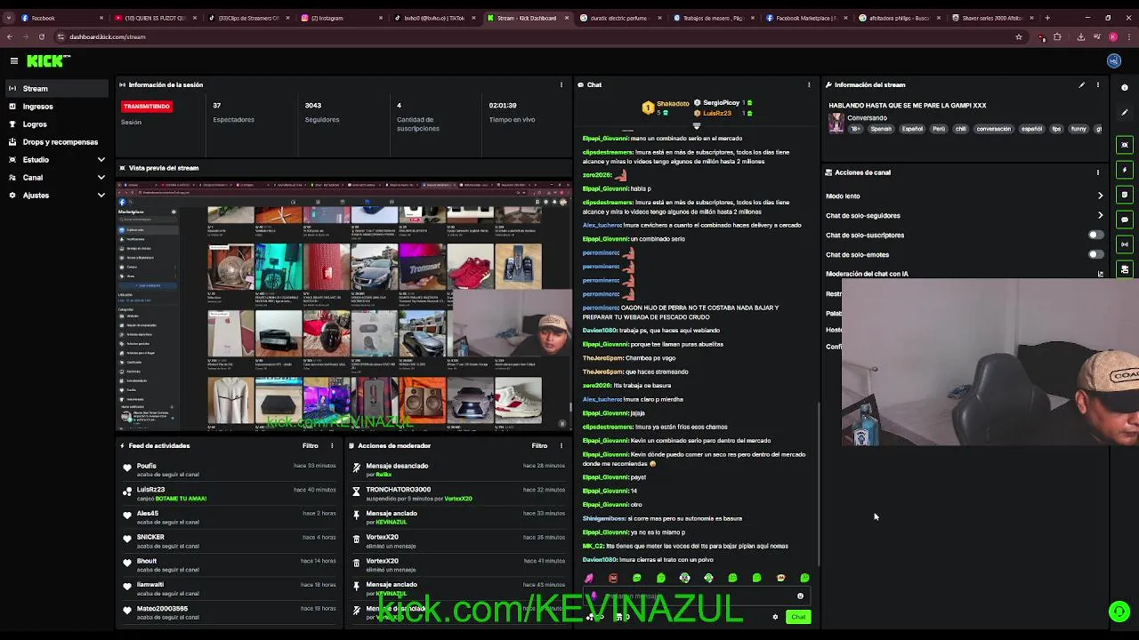Click the conversación stream tag
Viewport: 1139px width, 640px height.
click(993, 129)
